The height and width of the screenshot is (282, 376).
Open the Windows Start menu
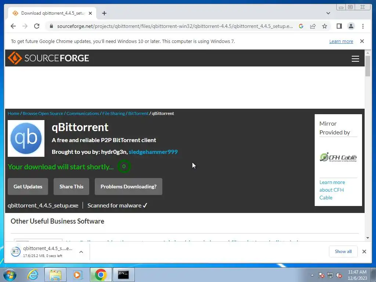point(10,275)
